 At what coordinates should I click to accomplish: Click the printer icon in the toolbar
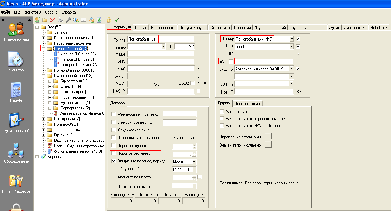[x=60, y=20]
